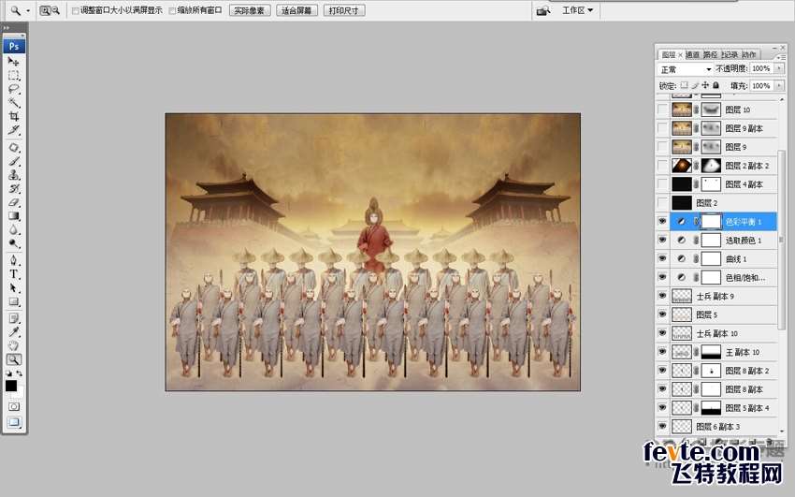Check Resize Windows To Fit option

coord(76,10)
